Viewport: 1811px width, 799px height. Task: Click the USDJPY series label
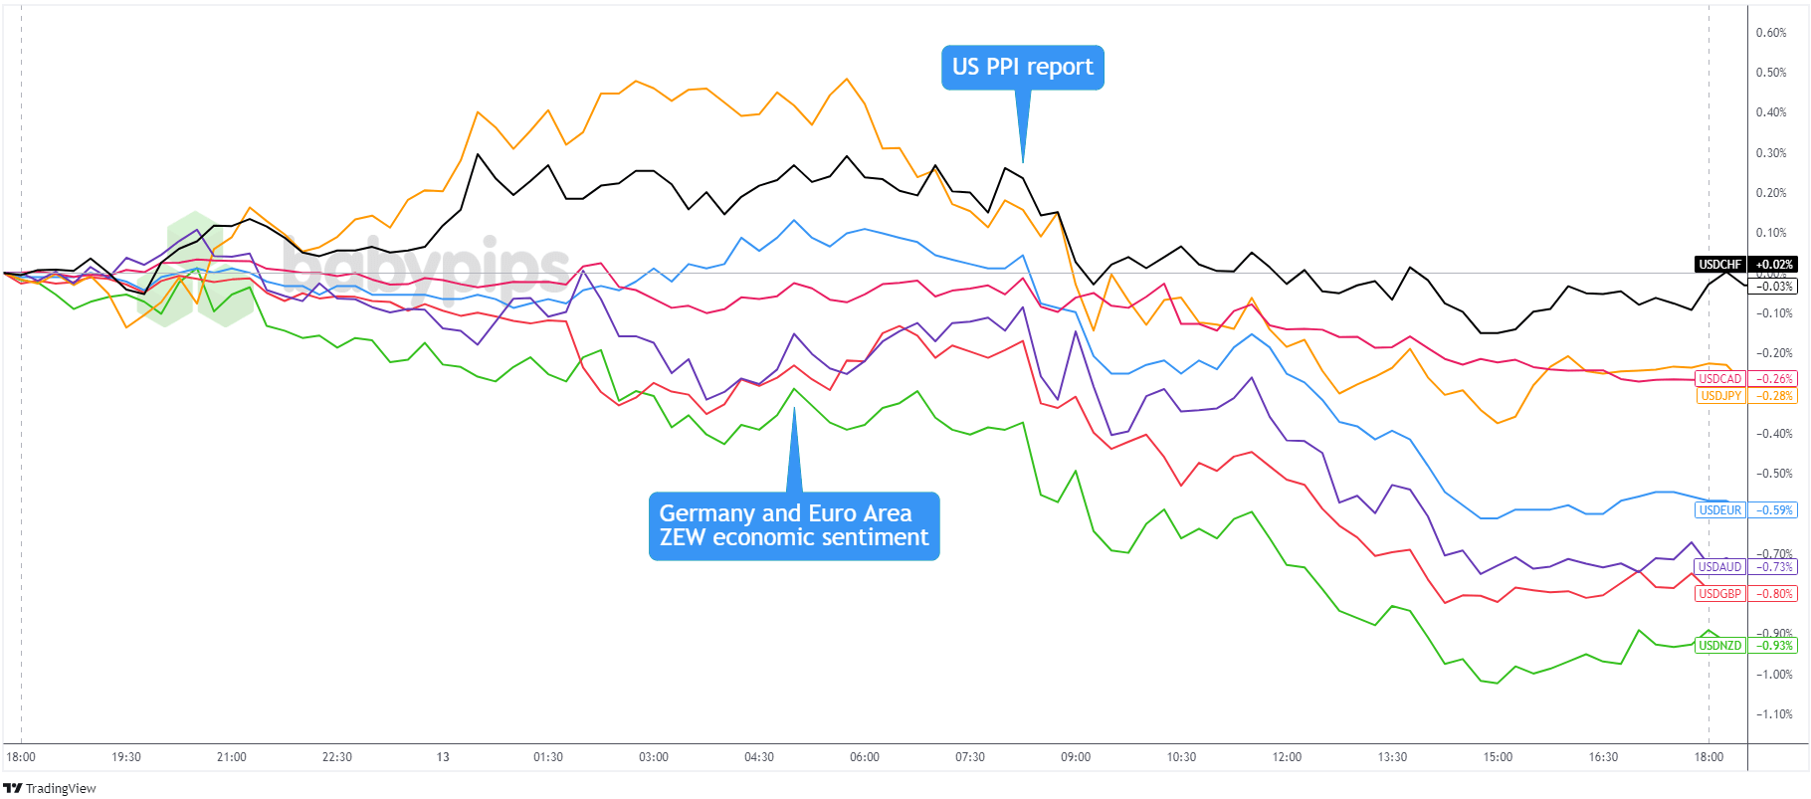[x=1719, y=396]
